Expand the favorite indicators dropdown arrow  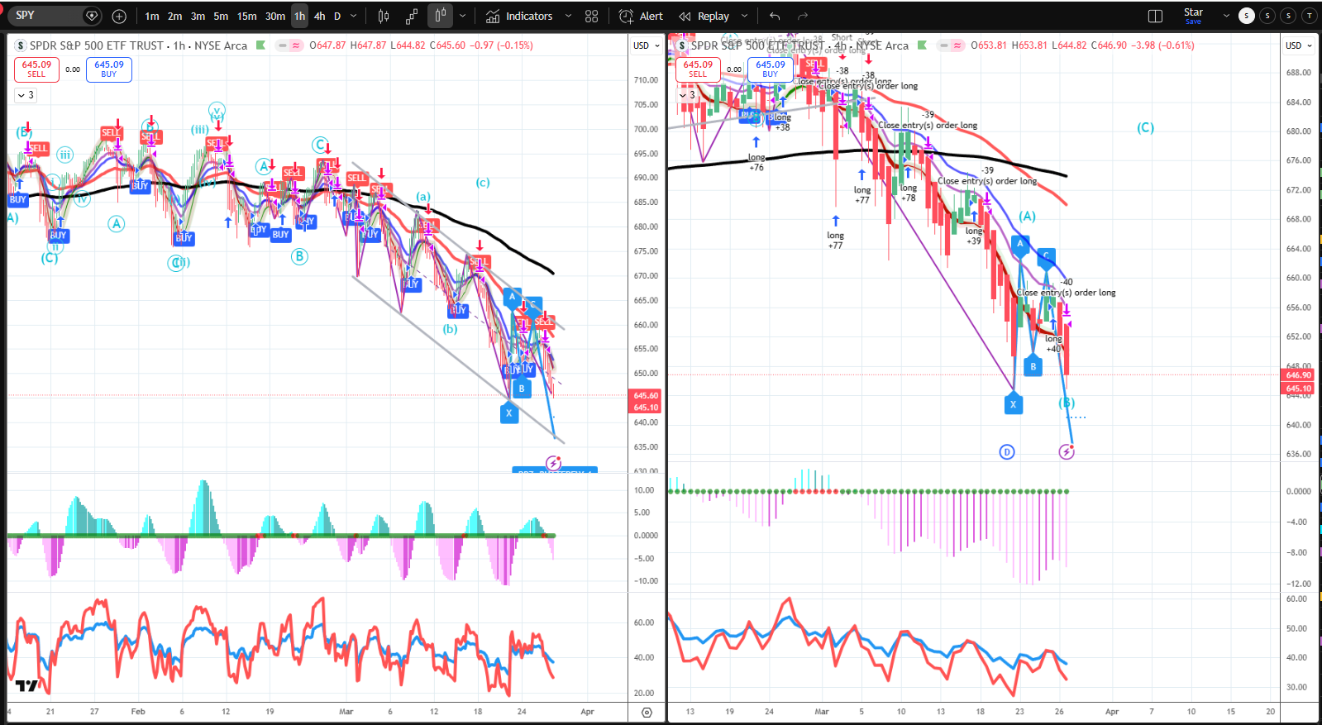click(x=568, y=16)
